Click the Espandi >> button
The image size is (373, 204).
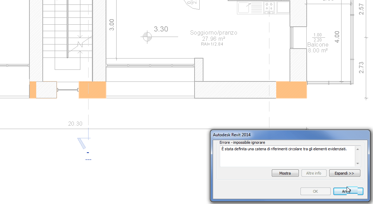click(345, 173)
